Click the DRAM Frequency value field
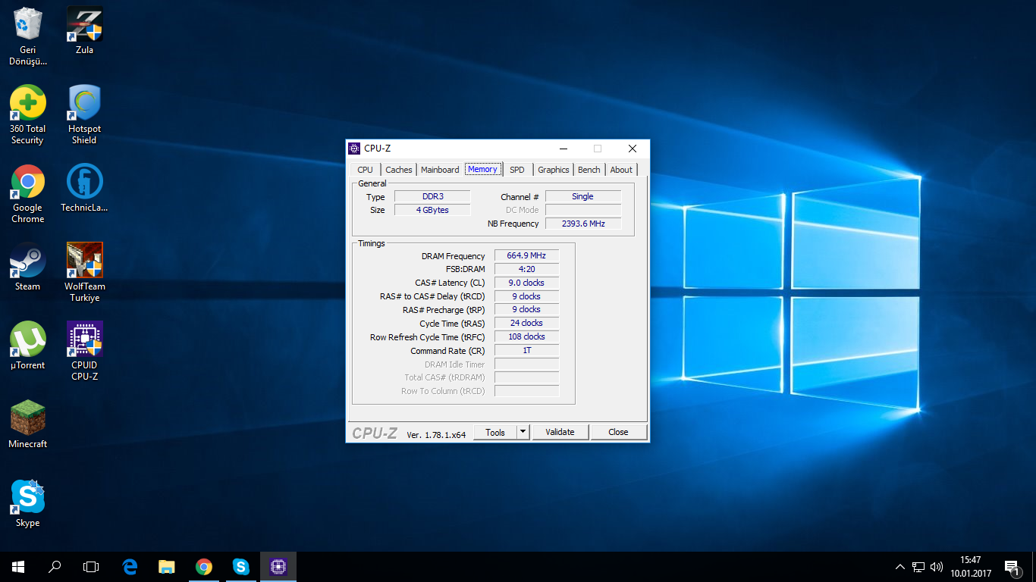The image size is (1036, 582). 526,256
